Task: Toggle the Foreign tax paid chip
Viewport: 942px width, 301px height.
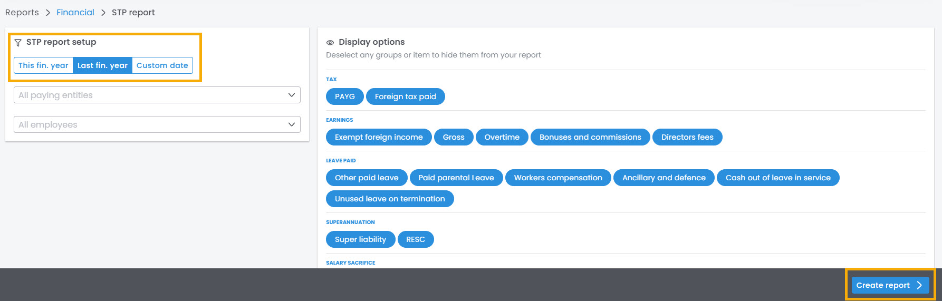Action: pos(405,96)
